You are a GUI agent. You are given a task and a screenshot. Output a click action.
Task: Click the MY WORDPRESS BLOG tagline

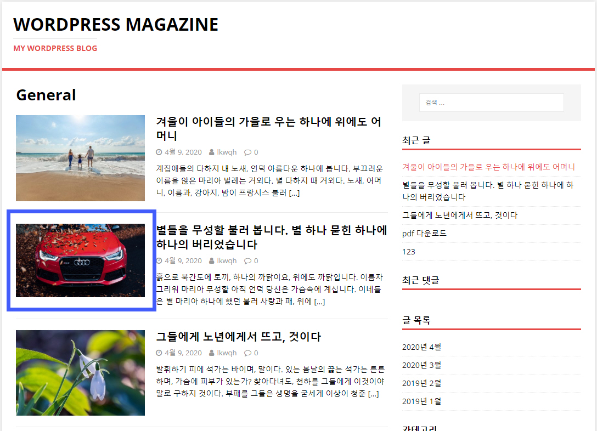pos(55,48)
